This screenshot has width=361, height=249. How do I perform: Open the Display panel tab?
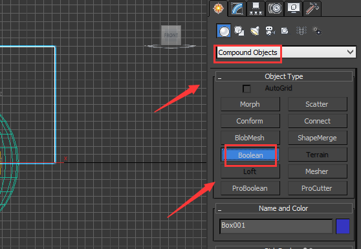pyautogui.click(x=294, y=8)
